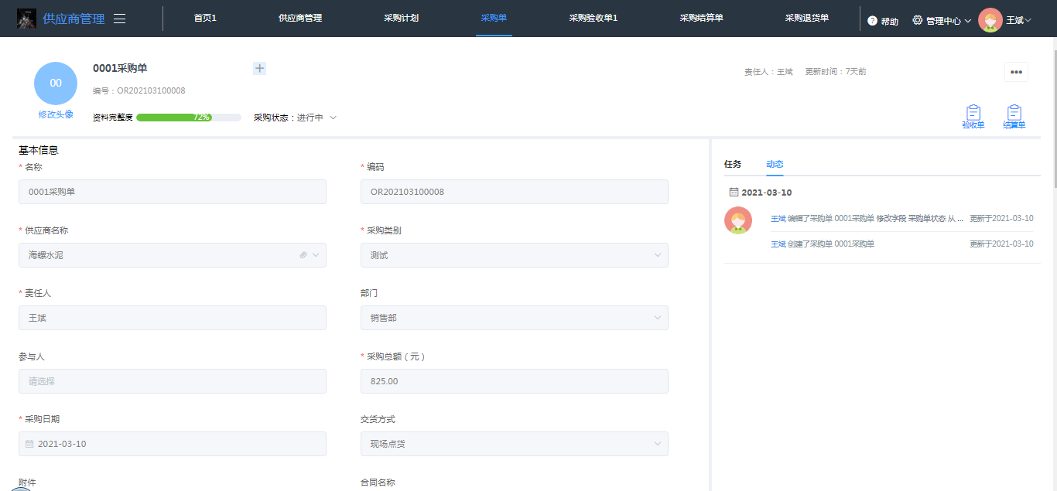
Task: Click the hamburger menu icon beside 供应商管理
Action: 120,19
